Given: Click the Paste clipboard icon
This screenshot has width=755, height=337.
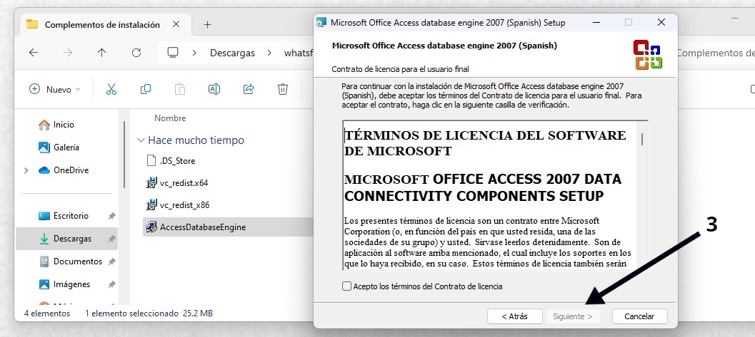Looking at the screenshot, I should (x=179, y=89).
